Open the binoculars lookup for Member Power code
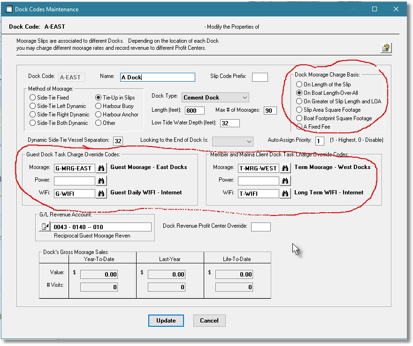Viewport: 413px width, 346px height. point(285,180)
